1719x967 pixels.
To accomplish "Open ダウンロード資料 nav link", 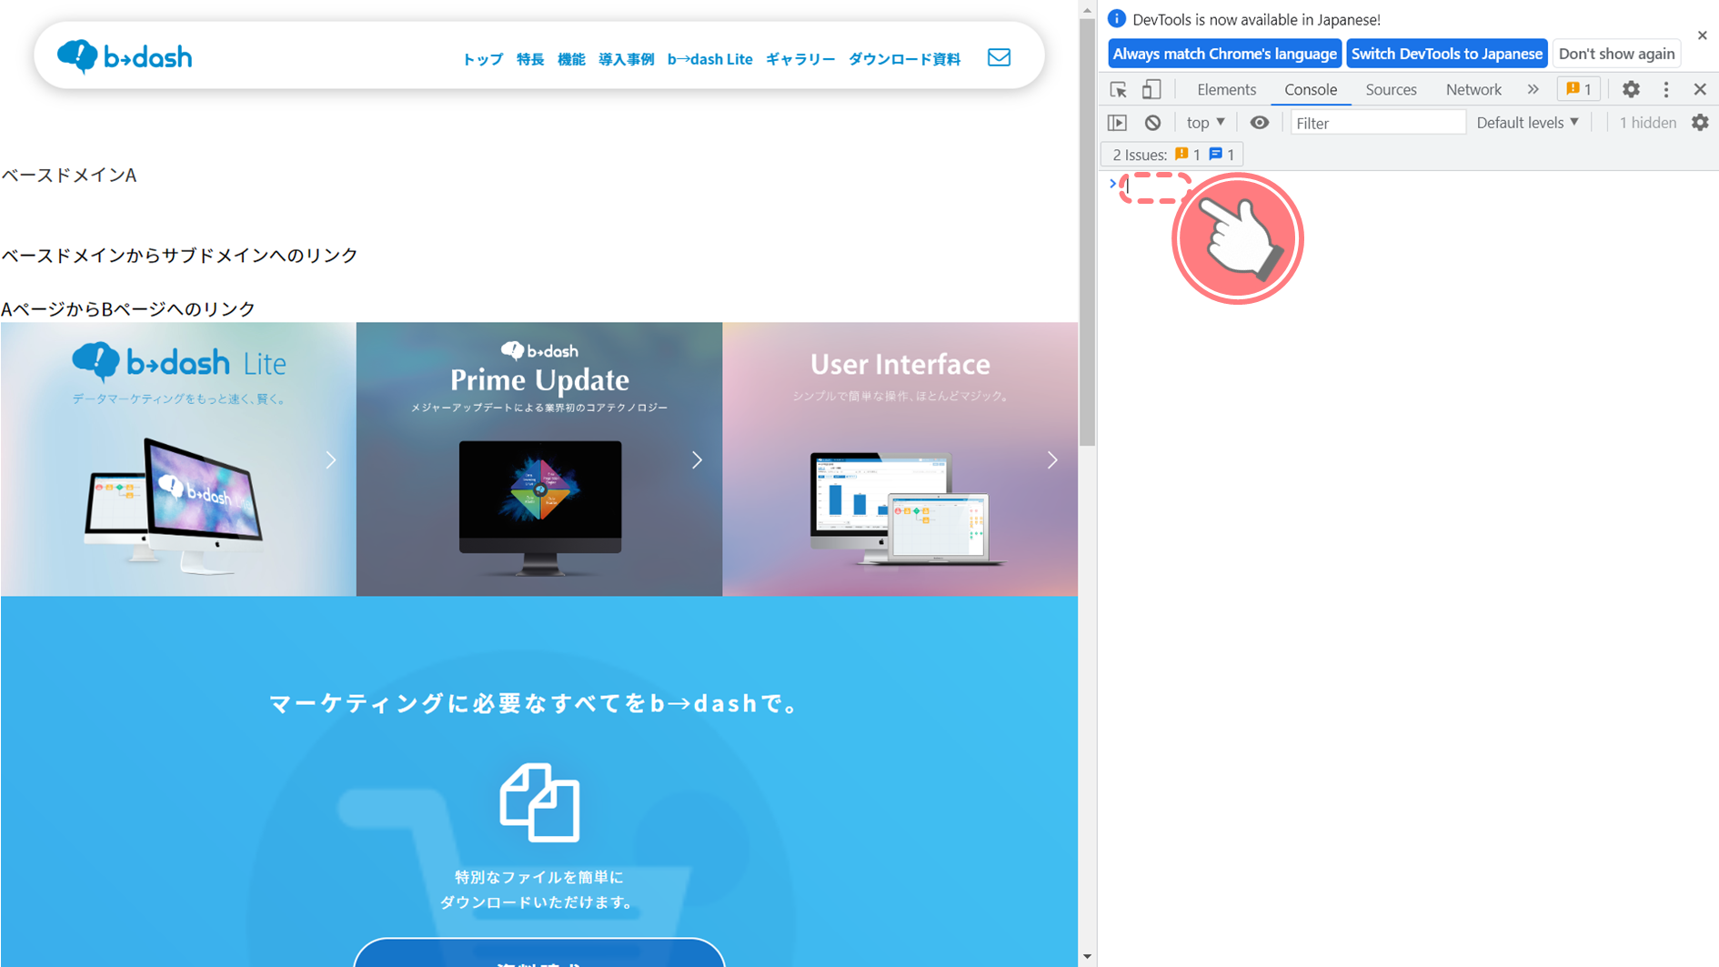I will point(904,59).
